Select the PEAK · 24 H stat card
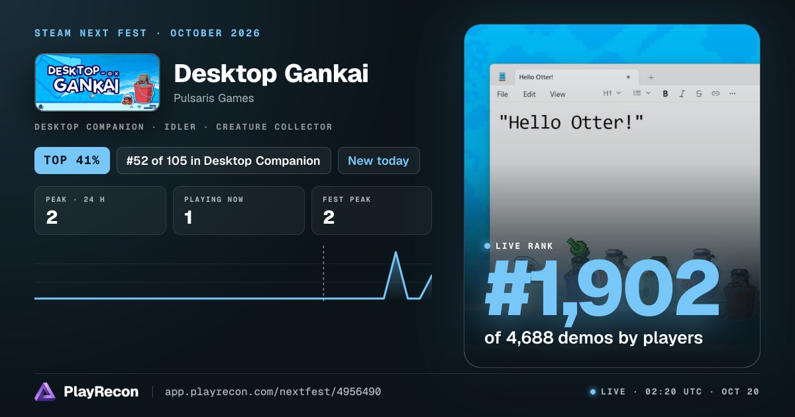Viewport: 795px width, 417px height. pyautogui.click(x=100, y=210)
